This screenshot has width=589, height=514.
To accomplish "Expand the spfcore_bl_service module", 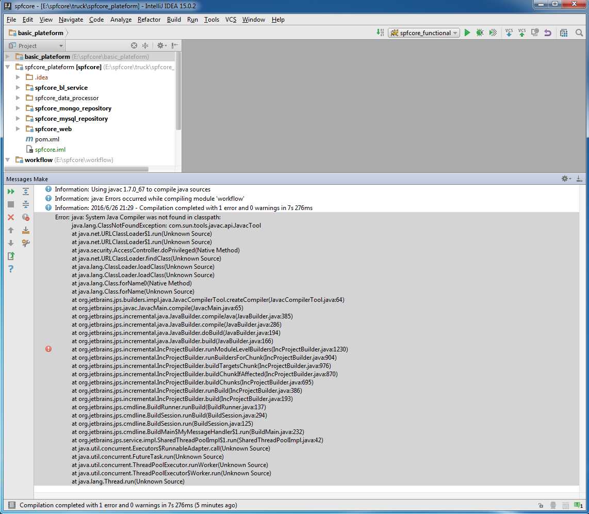I will click(x=18, y=88).
